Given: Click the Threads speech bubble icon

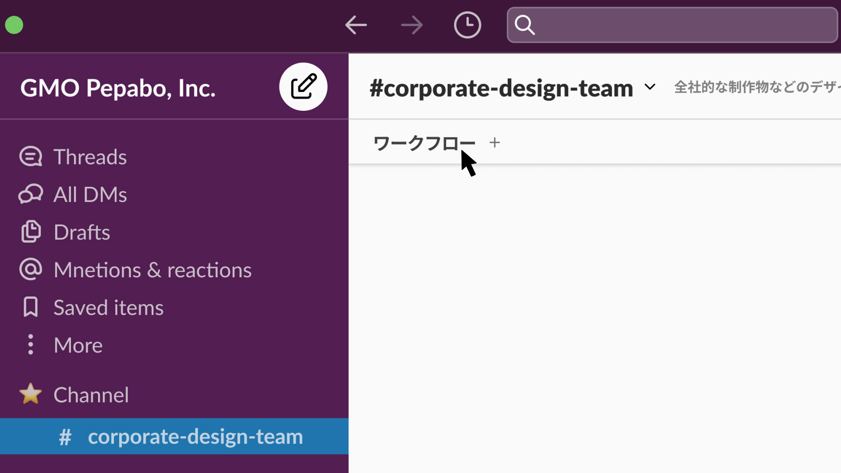Looking at the screenshot, I should (x=31, y=157).
